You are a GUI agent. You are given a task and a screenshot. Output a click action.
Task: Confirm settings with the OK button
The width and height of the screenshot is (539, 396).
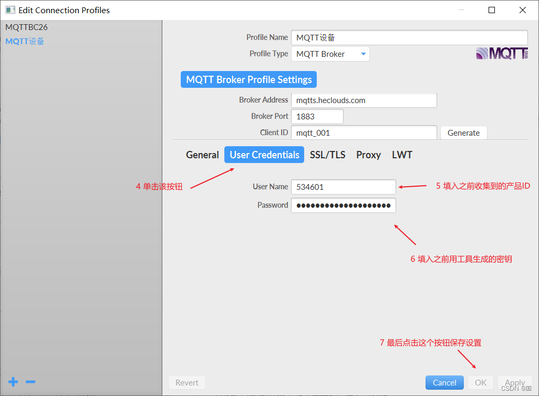(481, 382)
